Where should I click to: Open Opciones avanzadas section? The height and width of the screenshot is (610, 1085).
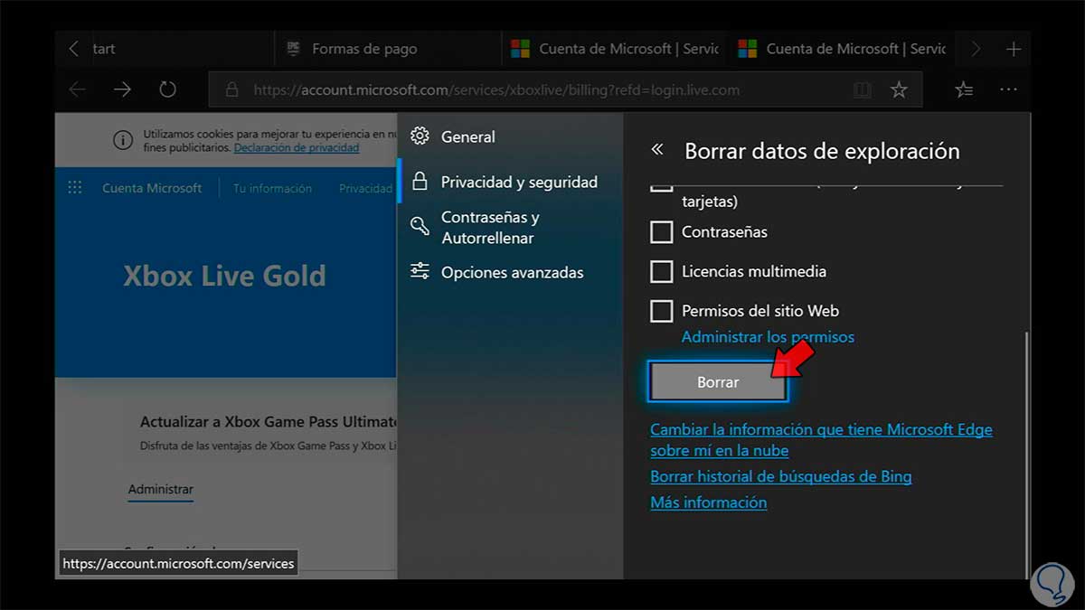(x=510, y=273)
